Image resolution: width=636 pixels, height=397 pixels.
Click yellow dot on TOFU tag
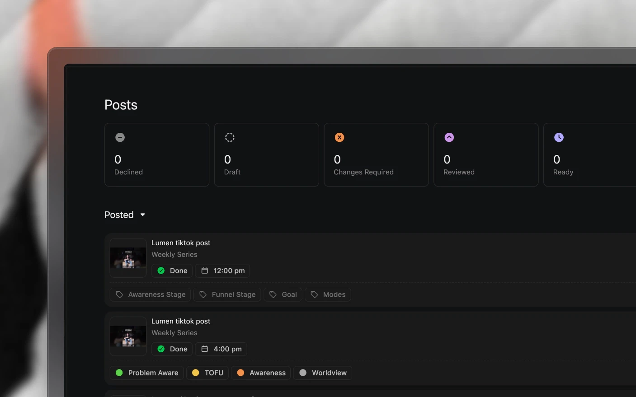click(x=196, y=373)
